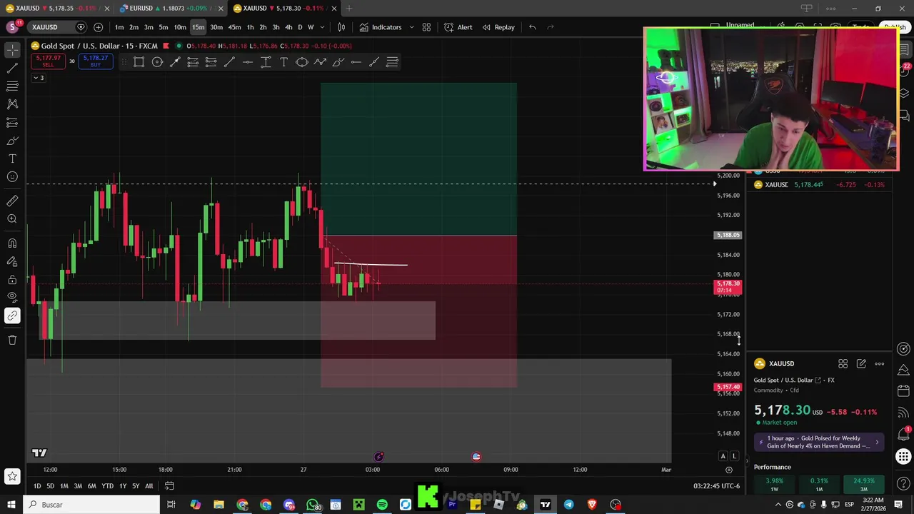Open Fibonacci retracement tools in left sidebar
914x514 pixels.
[x=12, y=86]
